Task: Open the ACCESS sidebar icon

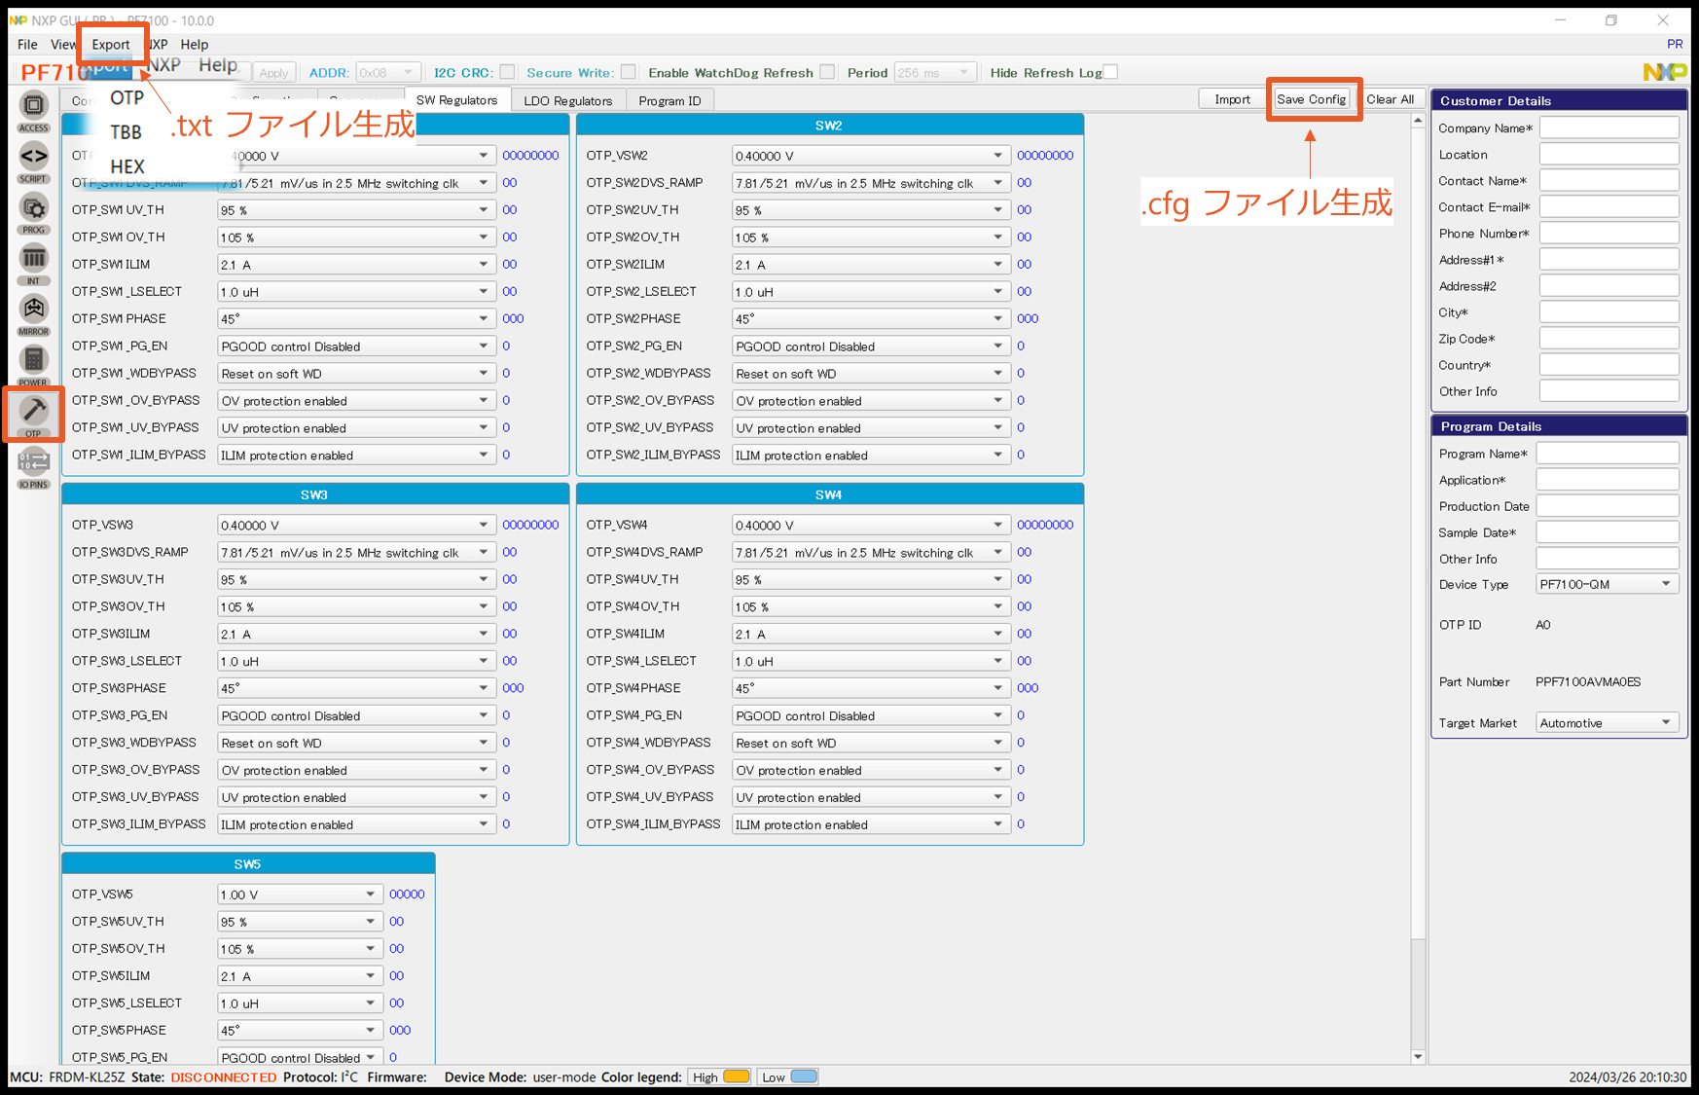Action: point(33,108)
